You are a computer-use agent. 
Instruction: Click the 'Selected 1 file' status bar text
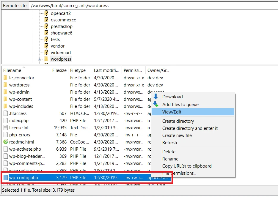click(x=38, y=190)
